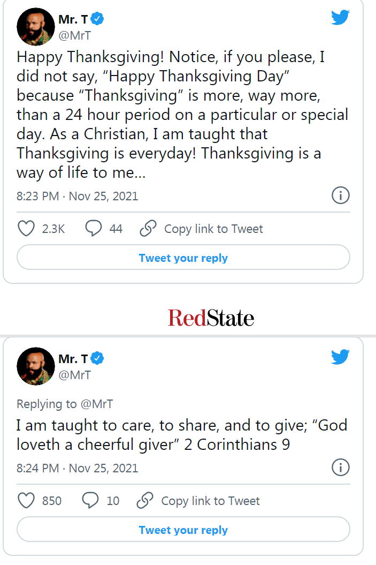Like the 2 Corinthians 9 reply tweet
Viewport: 376px width, 565px height.
tap(26, 501)
